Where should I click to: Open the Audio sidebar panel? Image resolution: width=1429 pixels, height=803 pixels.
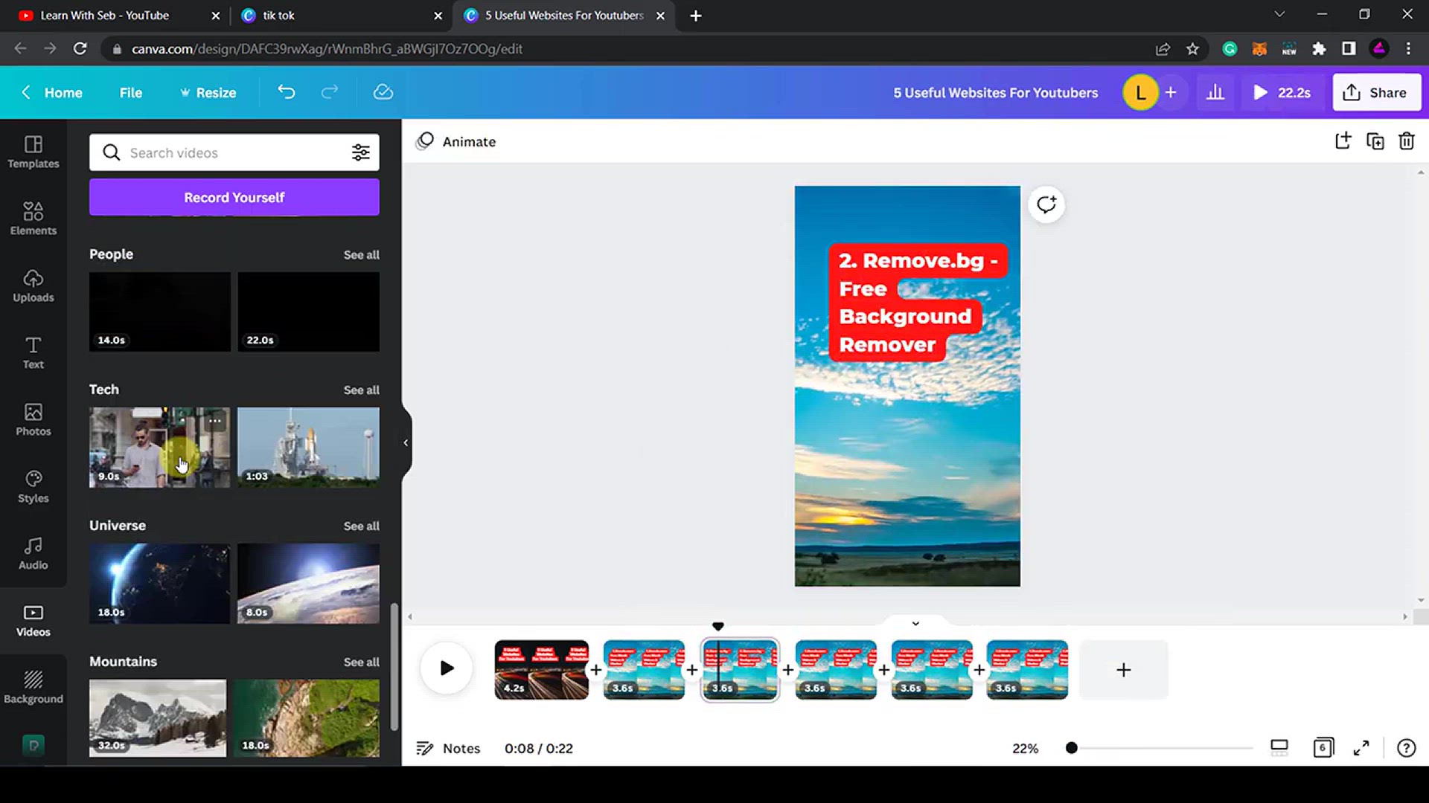pos(33,553)
